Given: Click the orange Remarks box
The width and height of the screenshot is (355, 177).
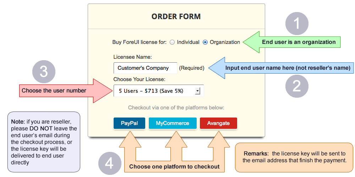Looking at the screenshot, I should click(294, 157).
